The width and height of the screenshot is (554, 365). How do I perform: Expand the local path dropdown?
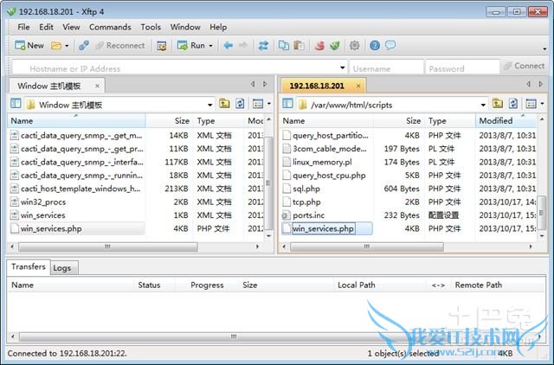tap(209, 105)
